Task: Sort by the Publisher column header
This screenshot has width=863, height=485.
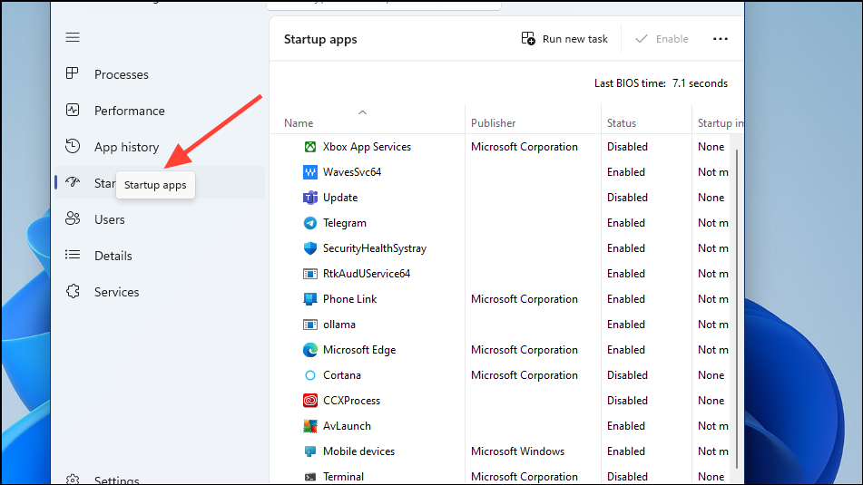Action: (493, 123)
